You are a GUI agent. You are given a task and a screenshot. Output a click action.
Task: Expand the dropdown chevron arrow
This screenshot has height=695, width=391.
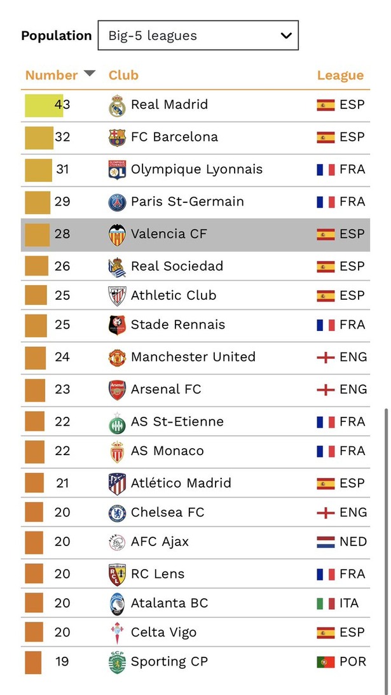tap(286, 36)
